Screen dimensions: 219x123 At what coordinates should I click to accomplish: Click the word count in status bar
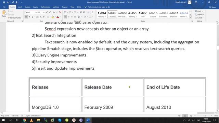pyautogui.click(x=15, y=116)
